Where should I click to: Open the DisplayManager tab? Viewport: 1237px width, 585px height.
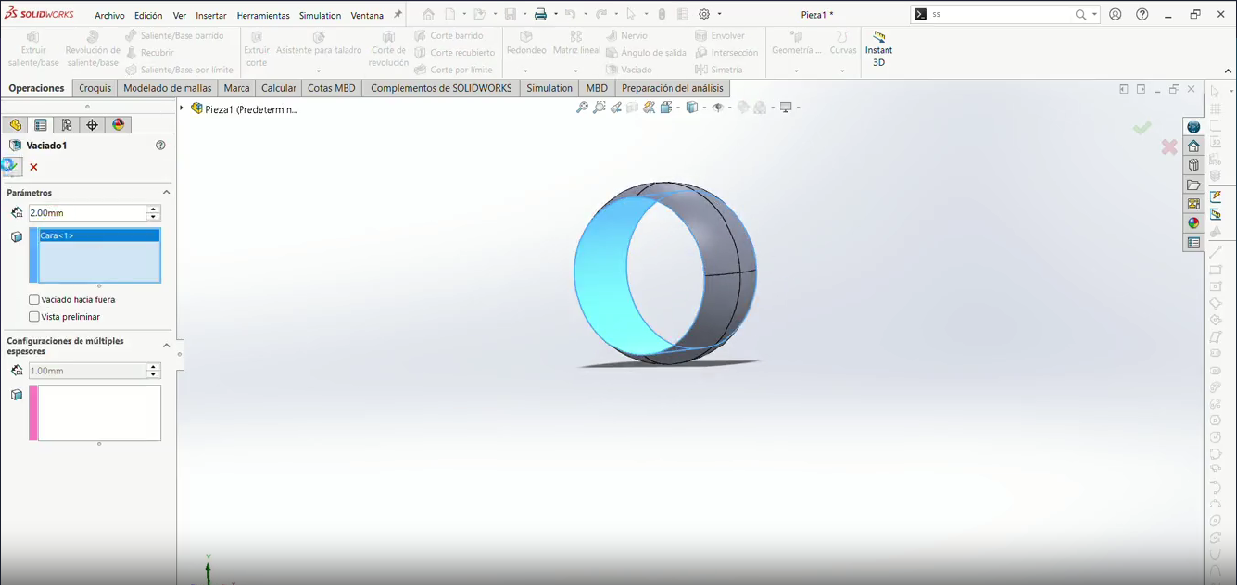point(118,125)
